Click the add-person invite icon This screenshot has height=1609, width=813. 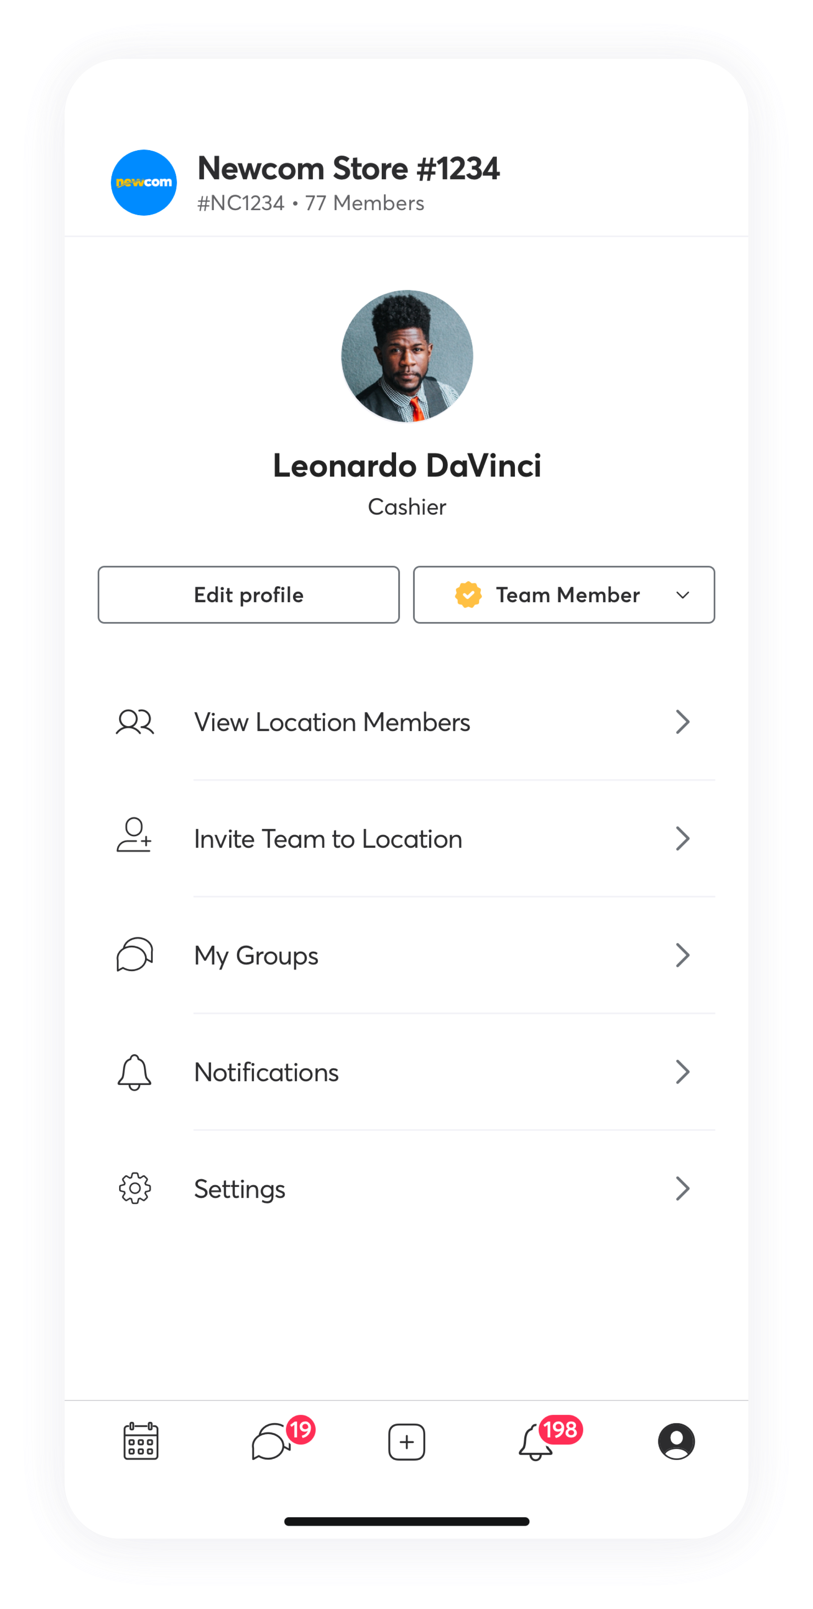[x=134, y=836]
